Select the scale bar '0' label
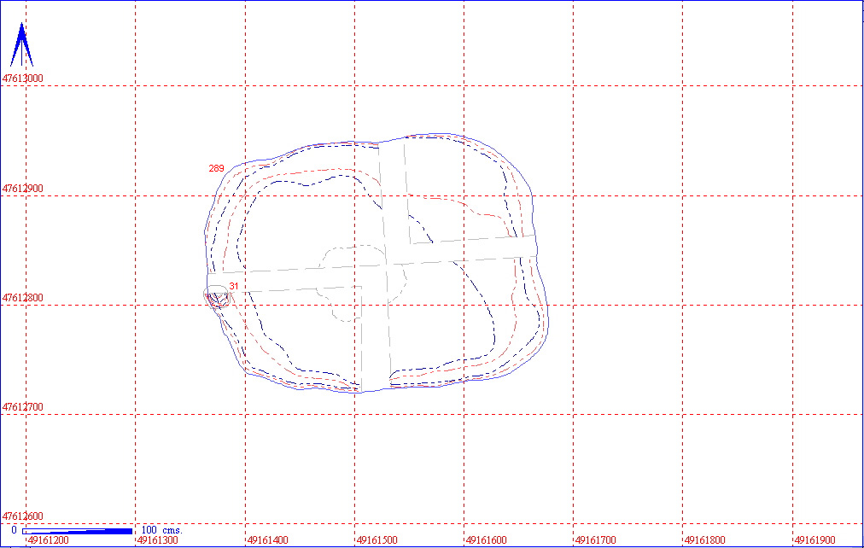Screen dimensions: 864x548 click(15, 530)
